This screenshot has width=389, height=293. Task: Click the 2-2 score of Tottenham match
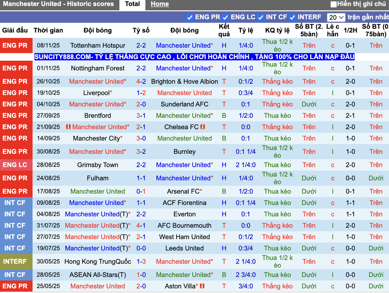(x=141, y=45)
